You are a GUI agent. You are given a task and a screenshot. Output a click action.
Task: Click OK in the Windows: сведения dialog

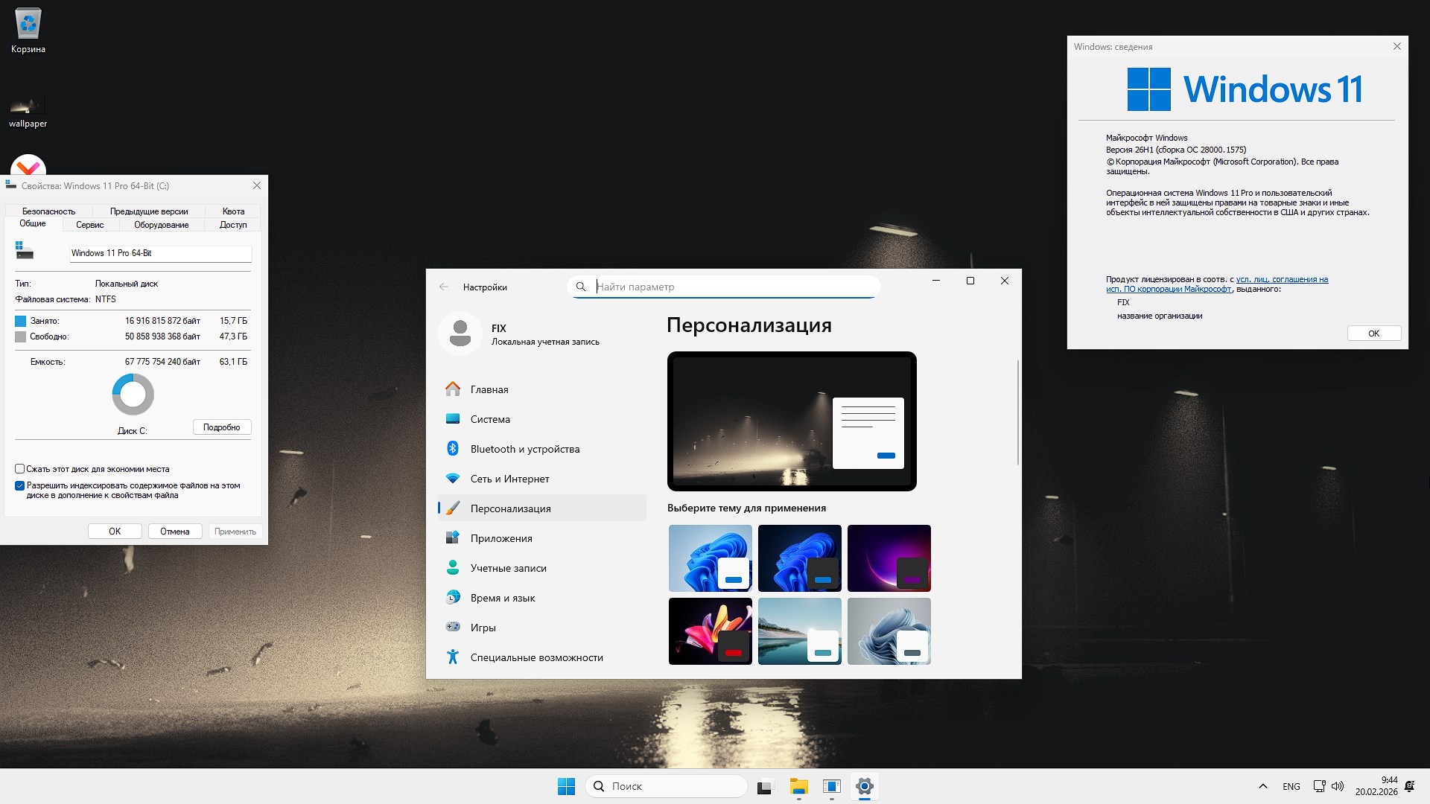1373,333
